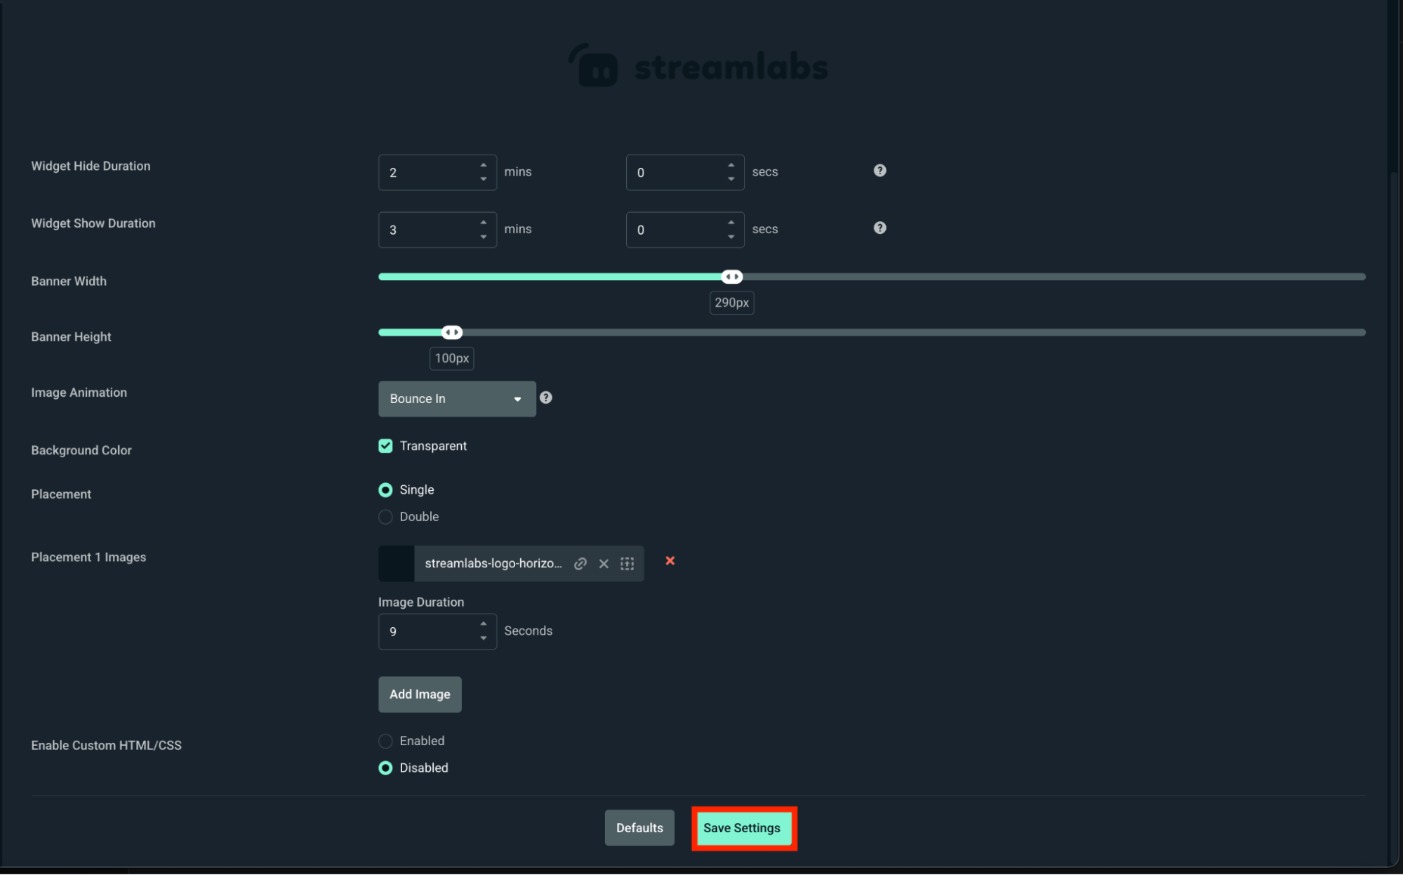Uncheck the Transparent background option

385,445
